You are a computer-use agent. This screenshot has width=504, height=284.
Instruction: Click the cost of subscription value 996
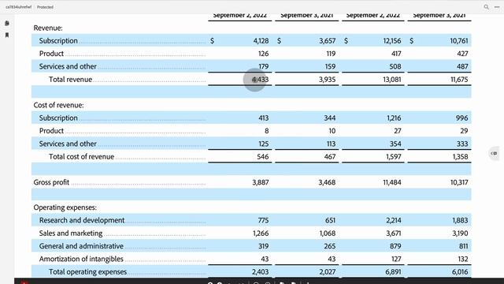tap(462, 118)
